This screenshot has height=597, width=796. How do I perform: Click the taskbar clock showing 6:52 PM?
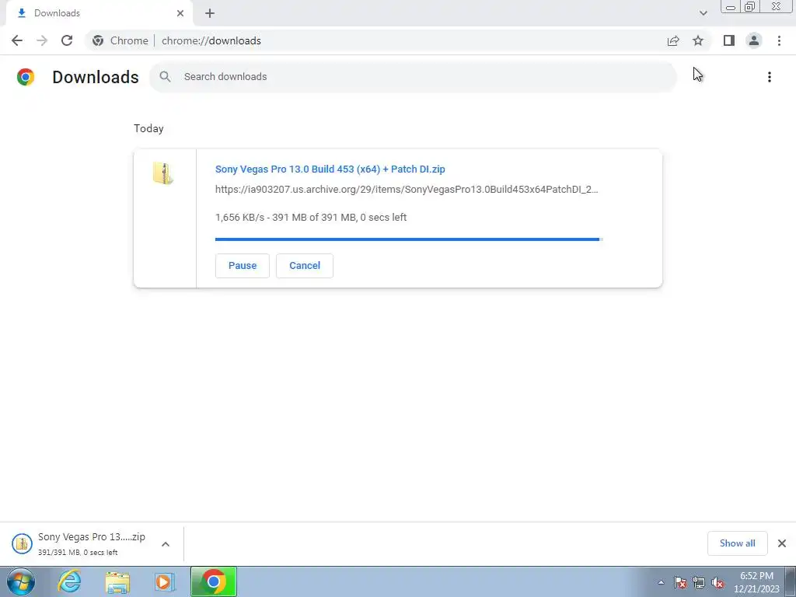pyautogui.click(x=756, y=582)
